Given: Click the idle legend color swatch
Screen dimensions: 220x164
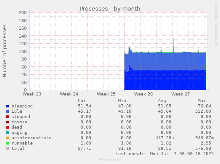Looking at the screenshot, I should click(x=8, y=111).
